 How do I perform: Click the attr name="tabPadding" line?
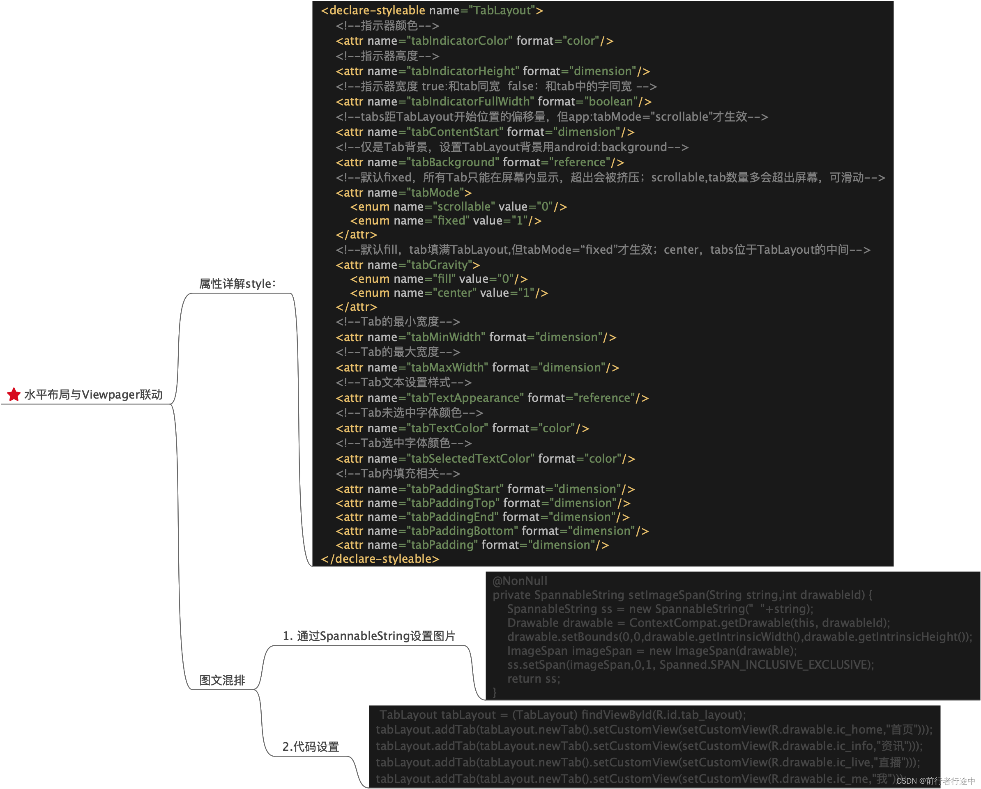pyautogui.click(x=472, y=546)
